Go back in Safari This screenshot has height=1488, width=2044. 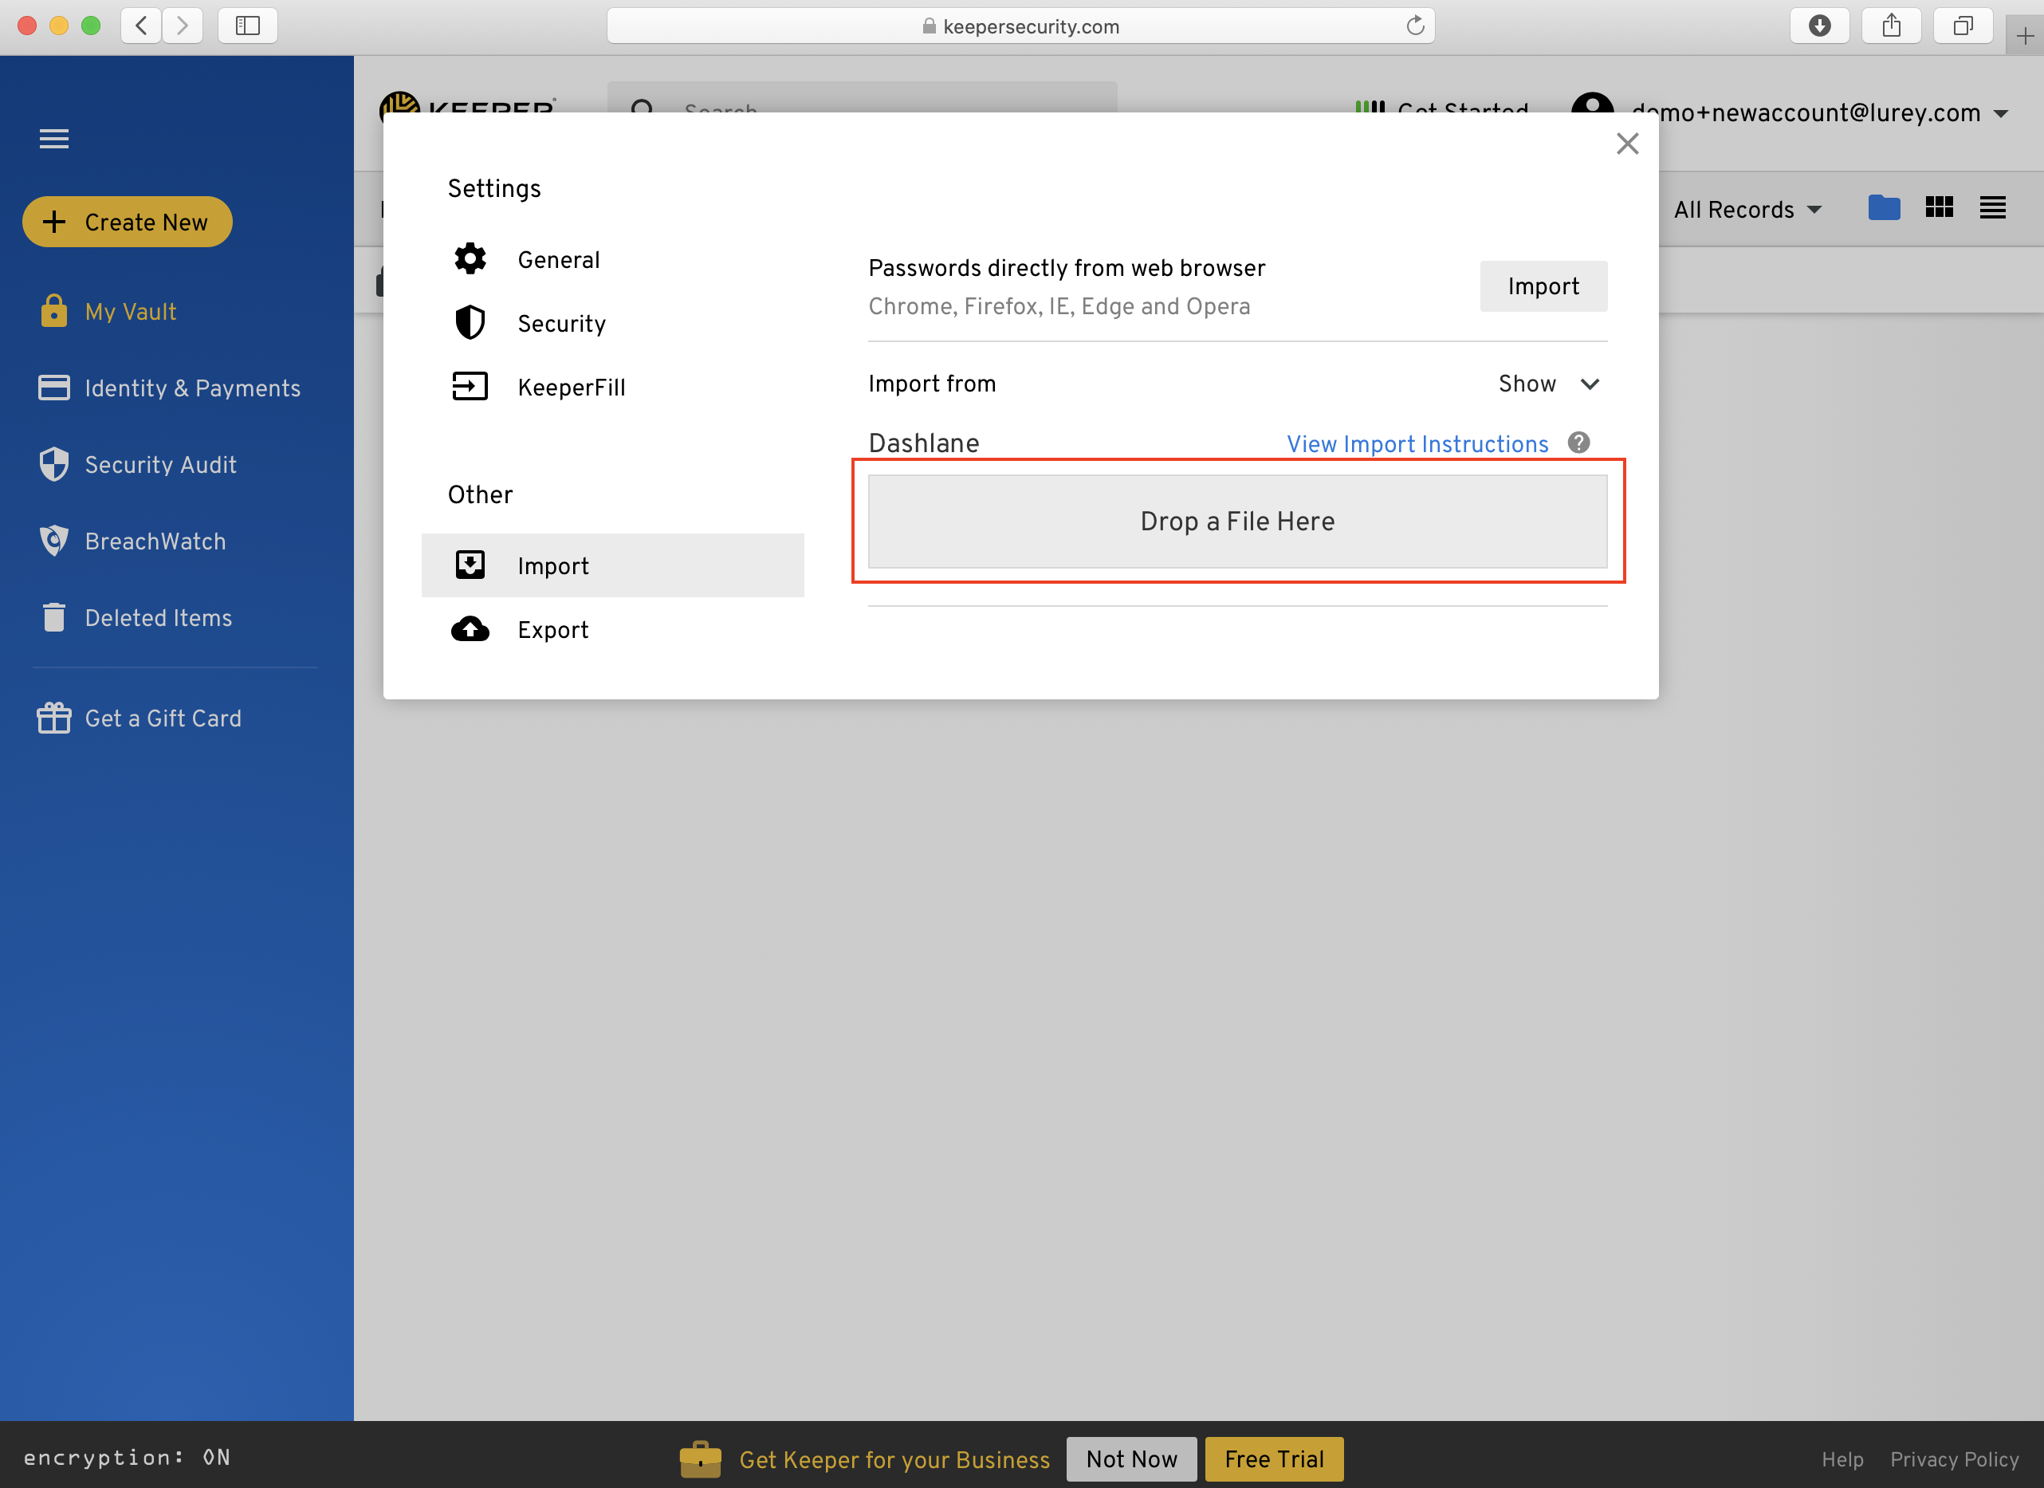[x=141, y=26]
